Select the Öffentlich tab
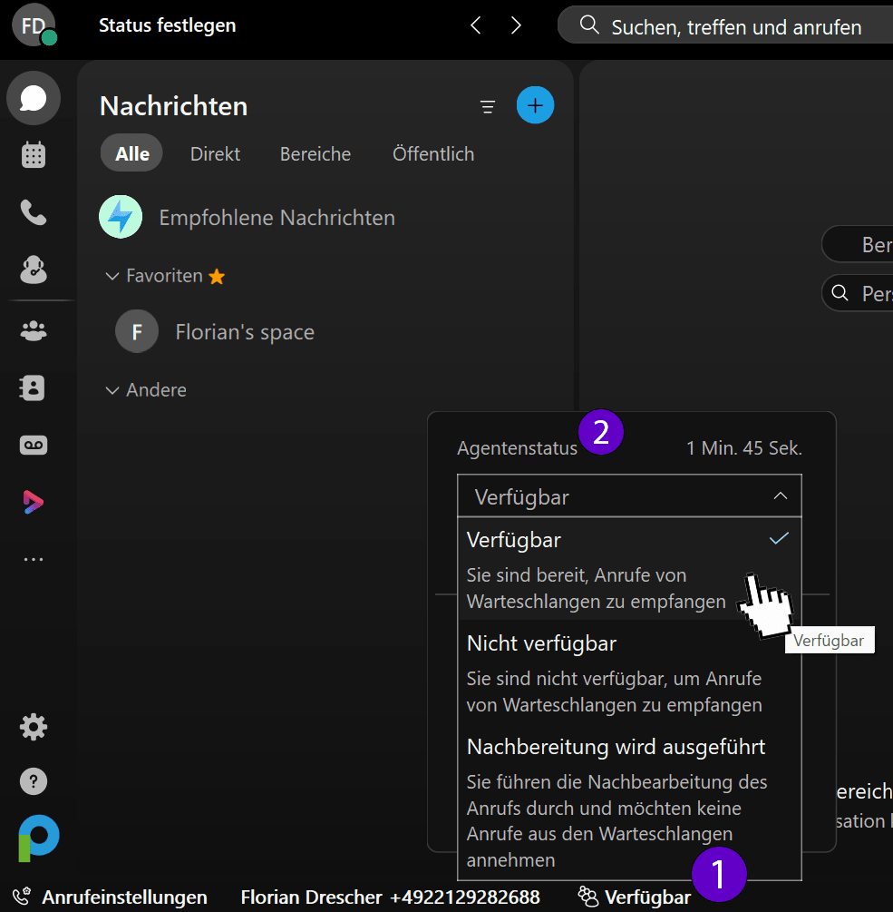This screenshot has height=912, width=893. tap(432, 153)
